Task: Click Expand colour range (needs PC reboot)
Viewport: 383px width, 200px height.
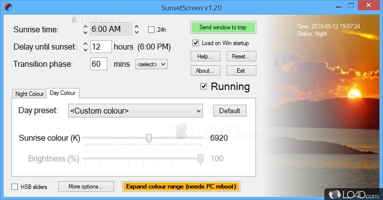Action: pos(181,187)
